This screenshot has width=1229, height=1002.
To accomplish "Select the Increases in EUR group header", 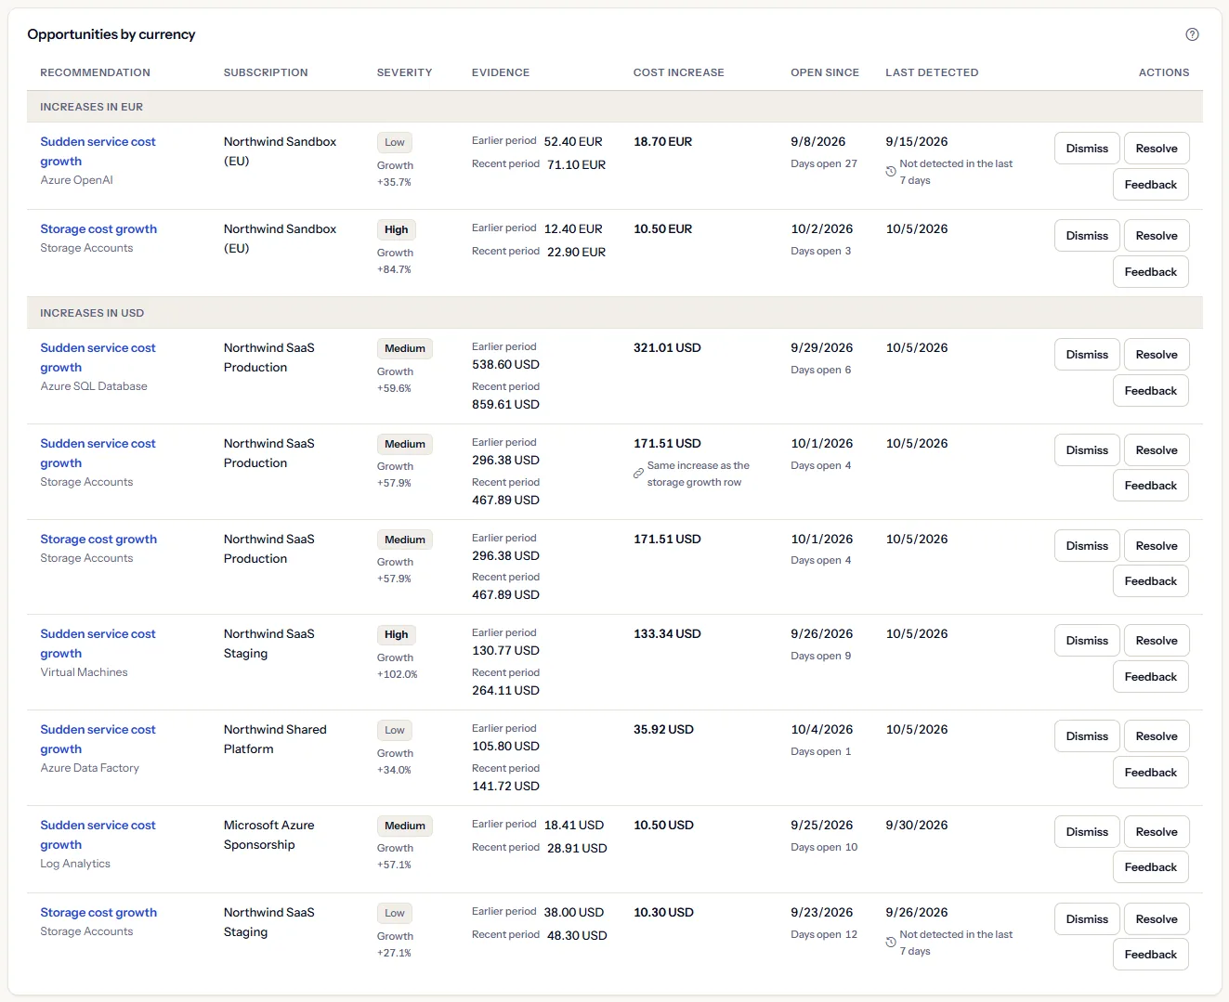I will (615, 107).
